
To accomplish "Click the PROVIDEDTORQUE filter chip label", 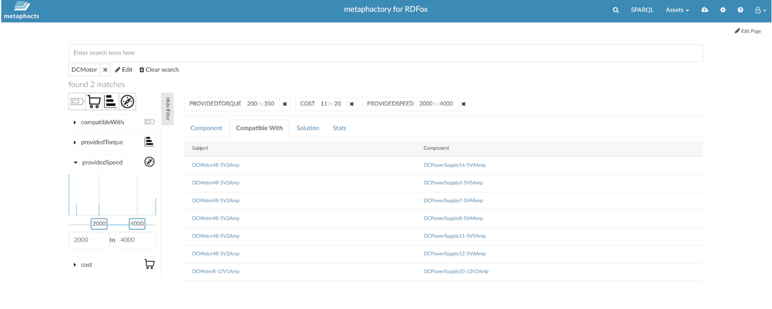I will coord(215,104).
